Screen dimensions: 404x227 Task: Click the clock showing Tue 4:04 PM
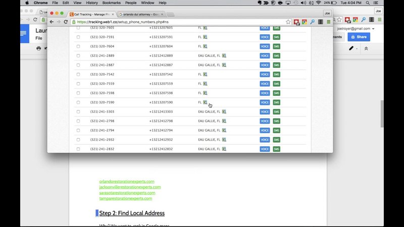click(x=351, y=3)
